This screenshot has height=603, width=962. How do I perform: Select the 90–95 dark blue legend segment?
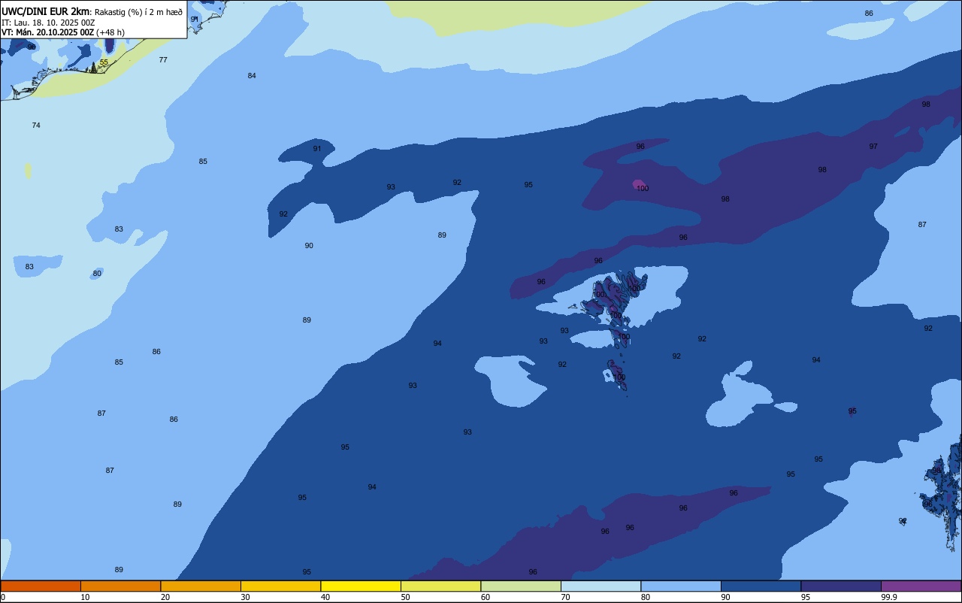(x=761, y=586)
